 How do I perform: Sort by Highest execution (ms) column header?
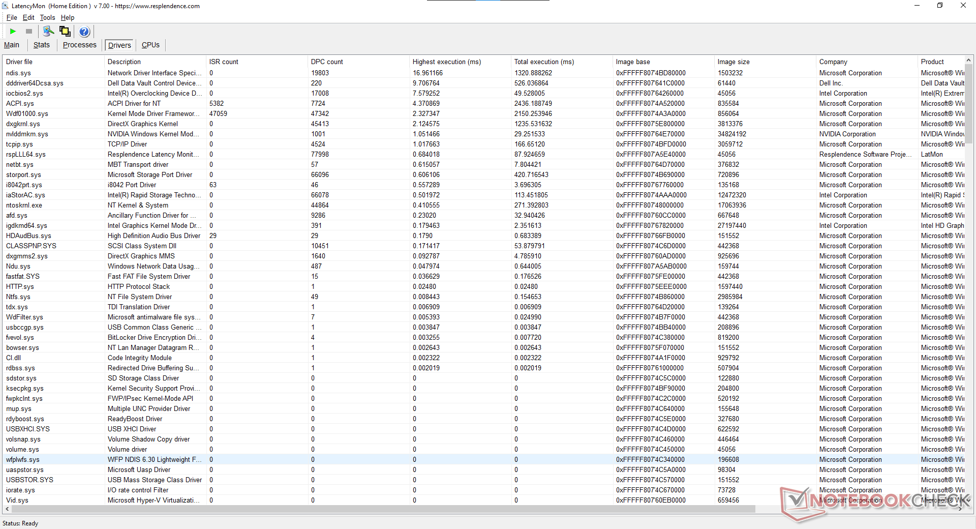(460, 62)
